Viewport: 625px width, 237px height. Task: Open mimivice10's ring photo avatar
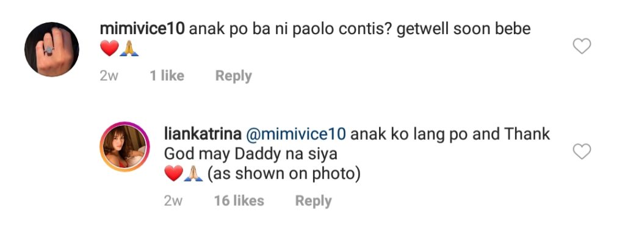pos(52,49)
